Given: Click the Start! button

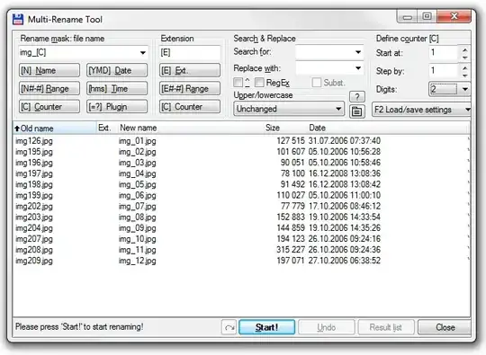Looking at the screenshot, I should 267,327.
